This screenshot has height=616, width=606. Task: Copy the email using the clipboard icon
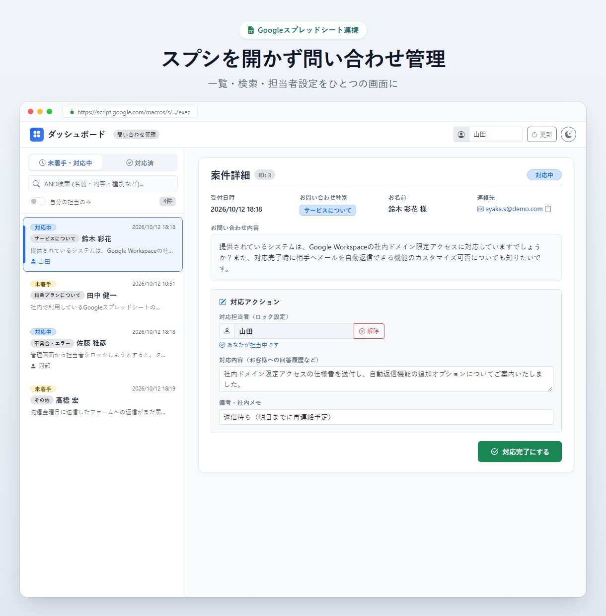tap(548, 209)
